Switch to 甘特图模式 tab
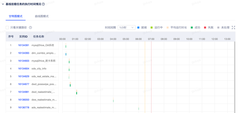Viewport: 239px width, 113px height. (16, 16)
